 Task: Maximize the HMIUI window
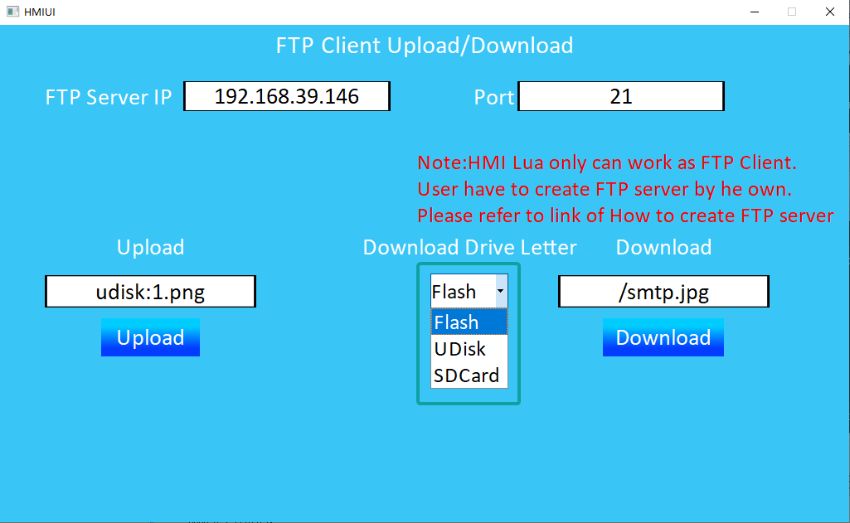tap(792, 12)
